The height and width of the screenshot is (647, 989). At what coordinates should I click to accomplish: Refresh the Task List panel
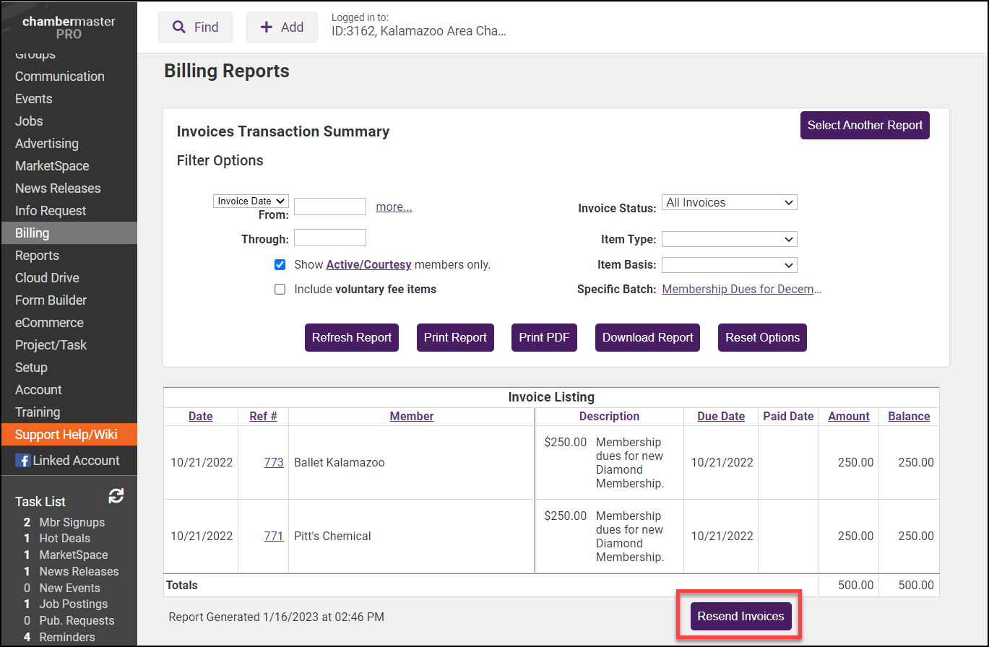pyautogui.click(x=116, y=496)
